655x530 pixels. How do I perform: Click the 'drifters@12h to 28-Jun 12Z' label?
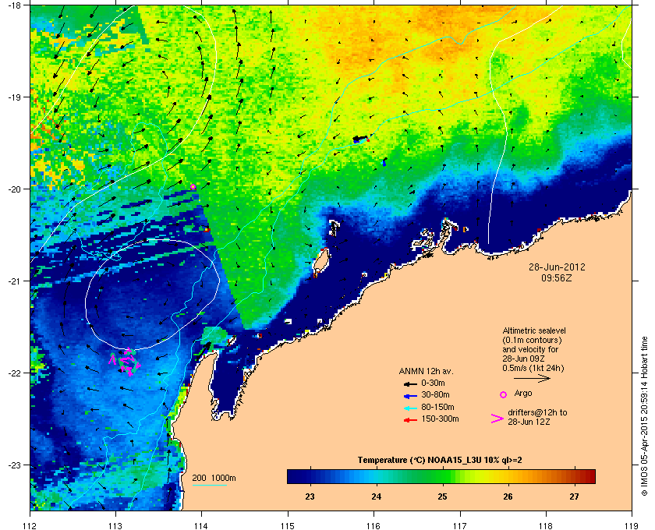[537, 417]
